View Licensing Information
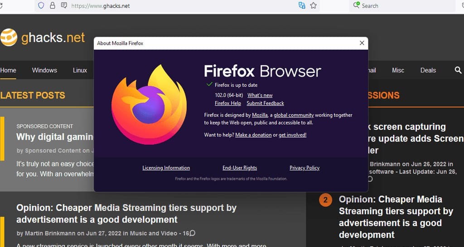Screen dimensions: 464x247 coord(166,168)
